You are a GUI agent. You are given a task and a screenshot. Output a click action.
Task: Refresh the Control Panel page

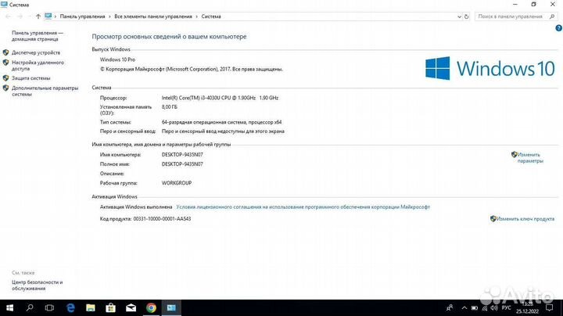(466, 16)
